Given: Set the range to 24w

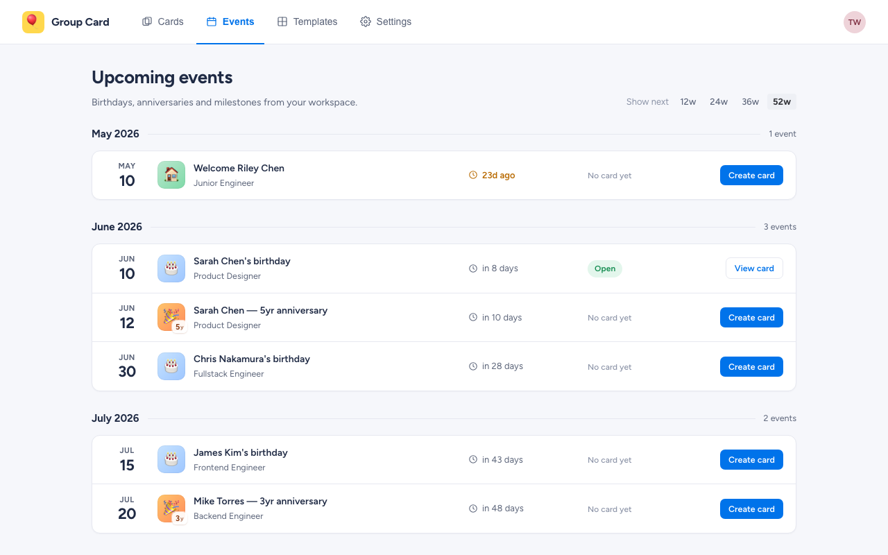Looking at the screenshot, I should (719, 102).
